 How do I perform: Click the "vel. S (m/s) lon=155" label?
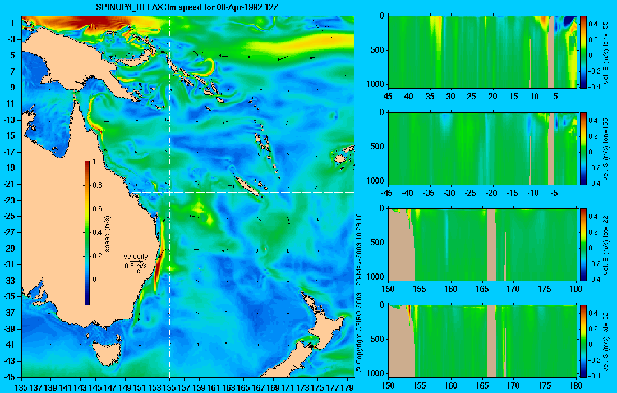606,149
